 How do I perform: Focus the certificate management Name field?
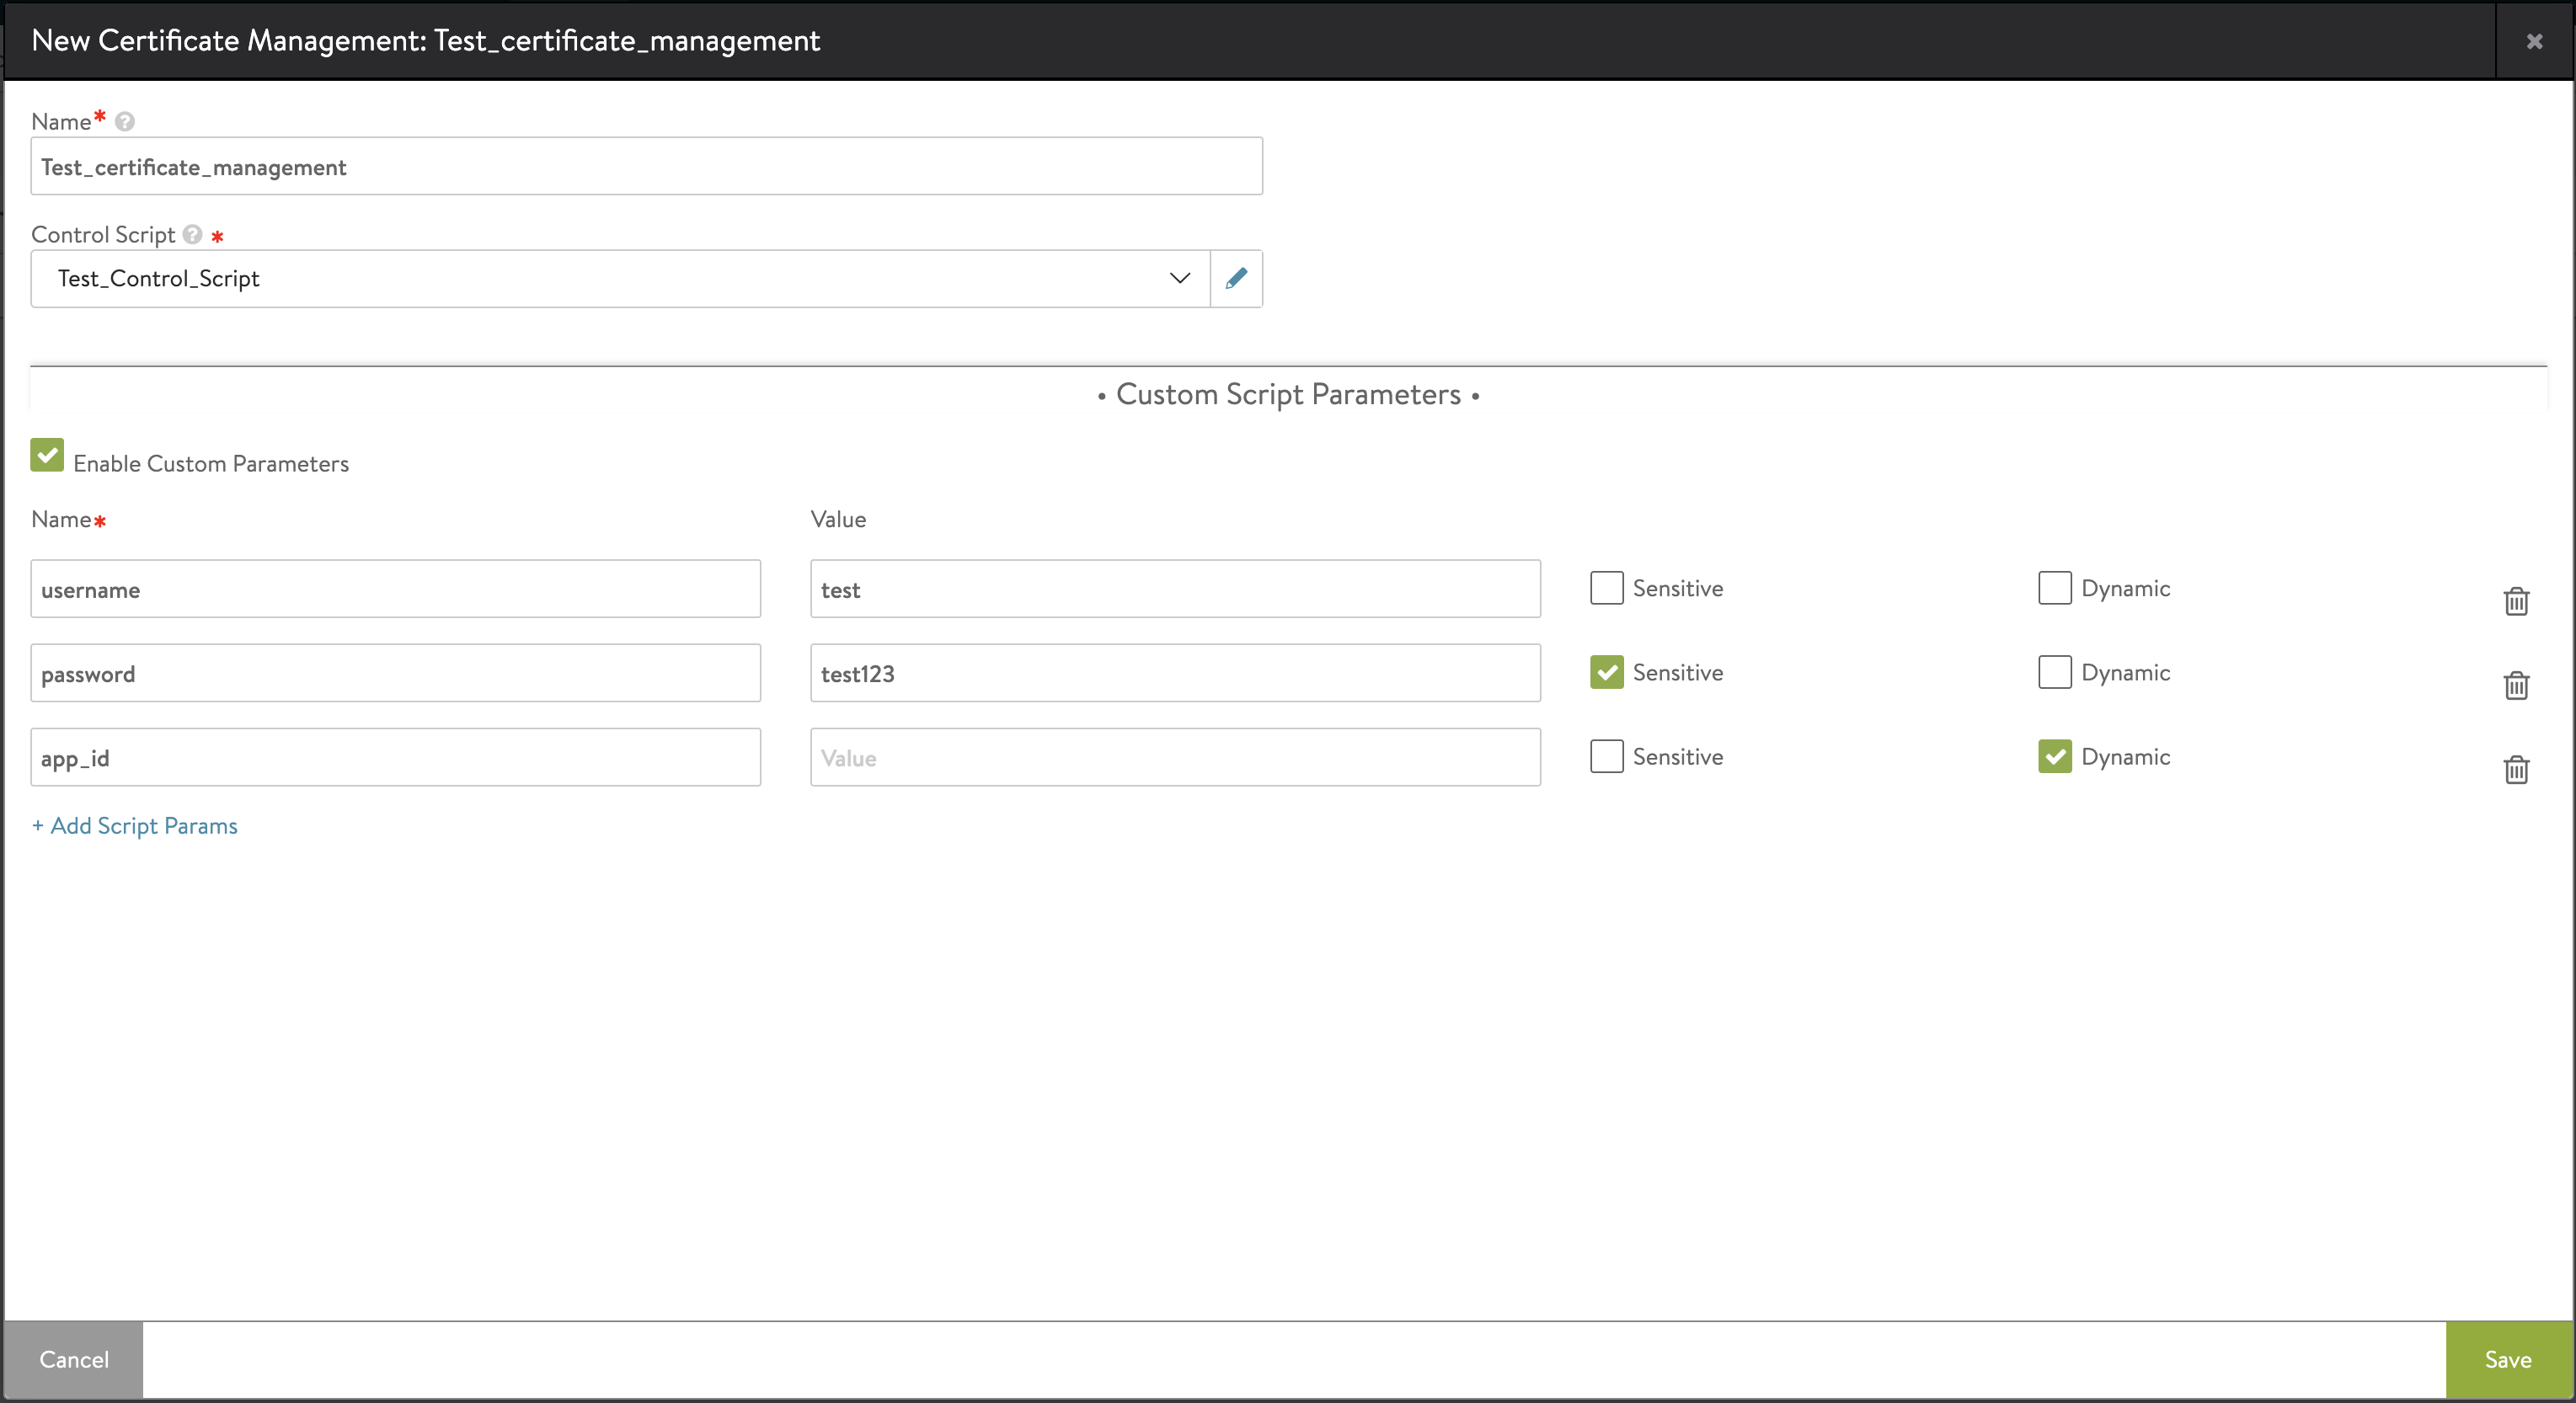click(x=647, y=167)
